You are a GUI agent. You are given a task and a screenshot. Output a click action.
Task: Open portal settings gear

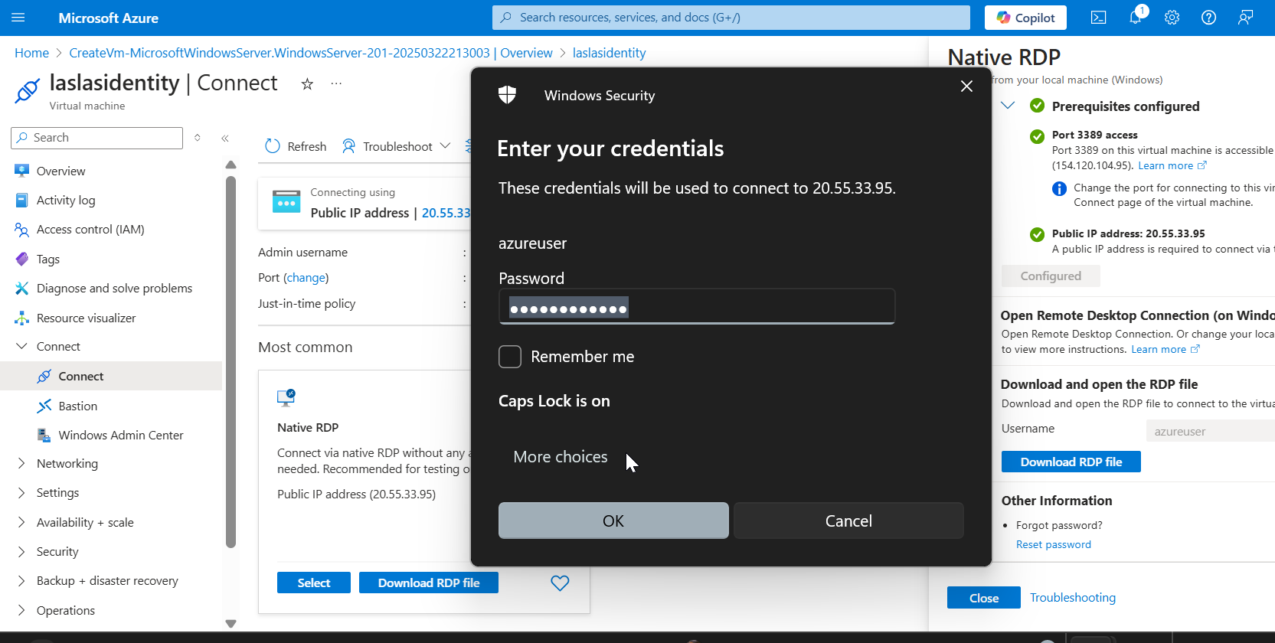1172,18
